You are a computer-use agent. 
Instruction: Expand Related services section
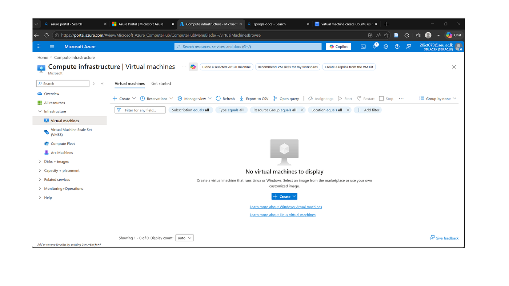tap(57, 180)
